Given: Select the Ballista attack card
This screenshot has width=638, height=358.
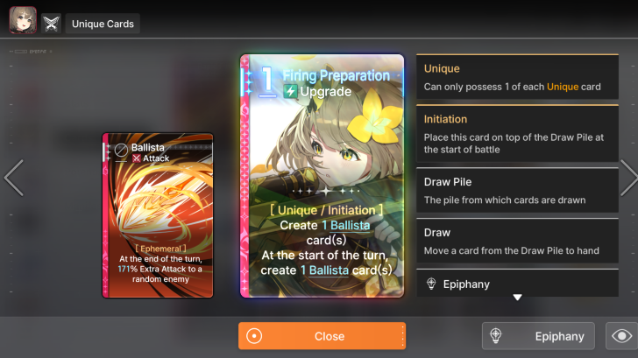Looking at the screenshot, I should coord(158,215).
